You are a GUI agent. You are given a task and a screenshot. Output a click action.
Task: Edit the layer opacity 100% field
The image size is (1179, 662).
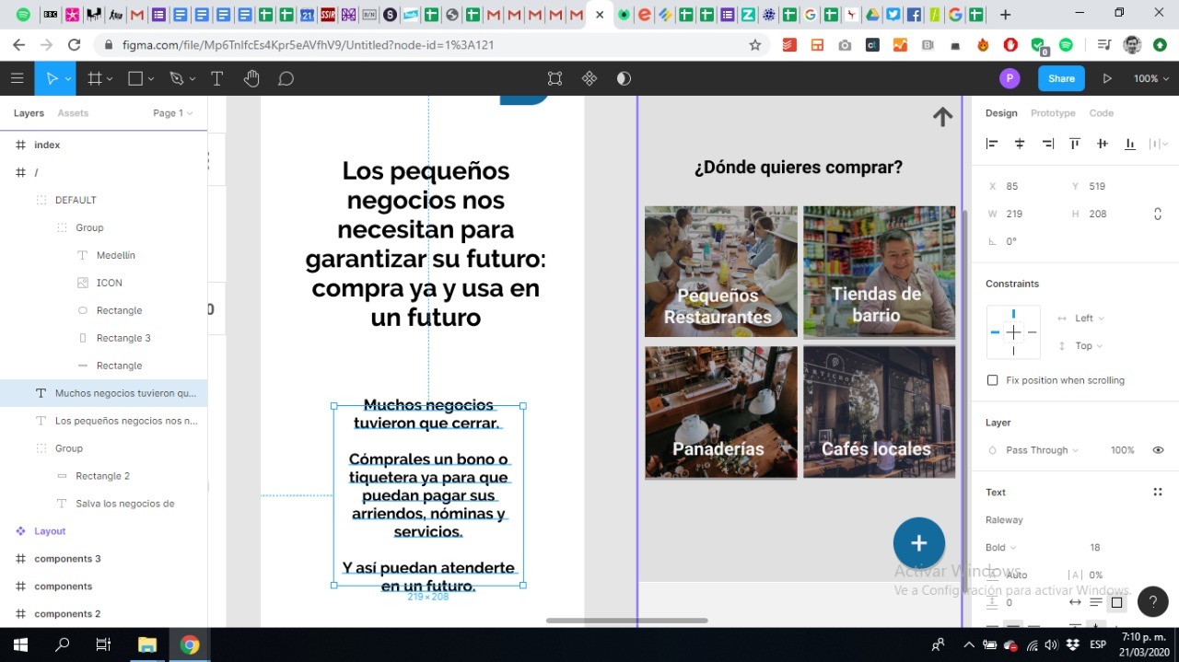pyautogui.click(x=1122, y=450)
